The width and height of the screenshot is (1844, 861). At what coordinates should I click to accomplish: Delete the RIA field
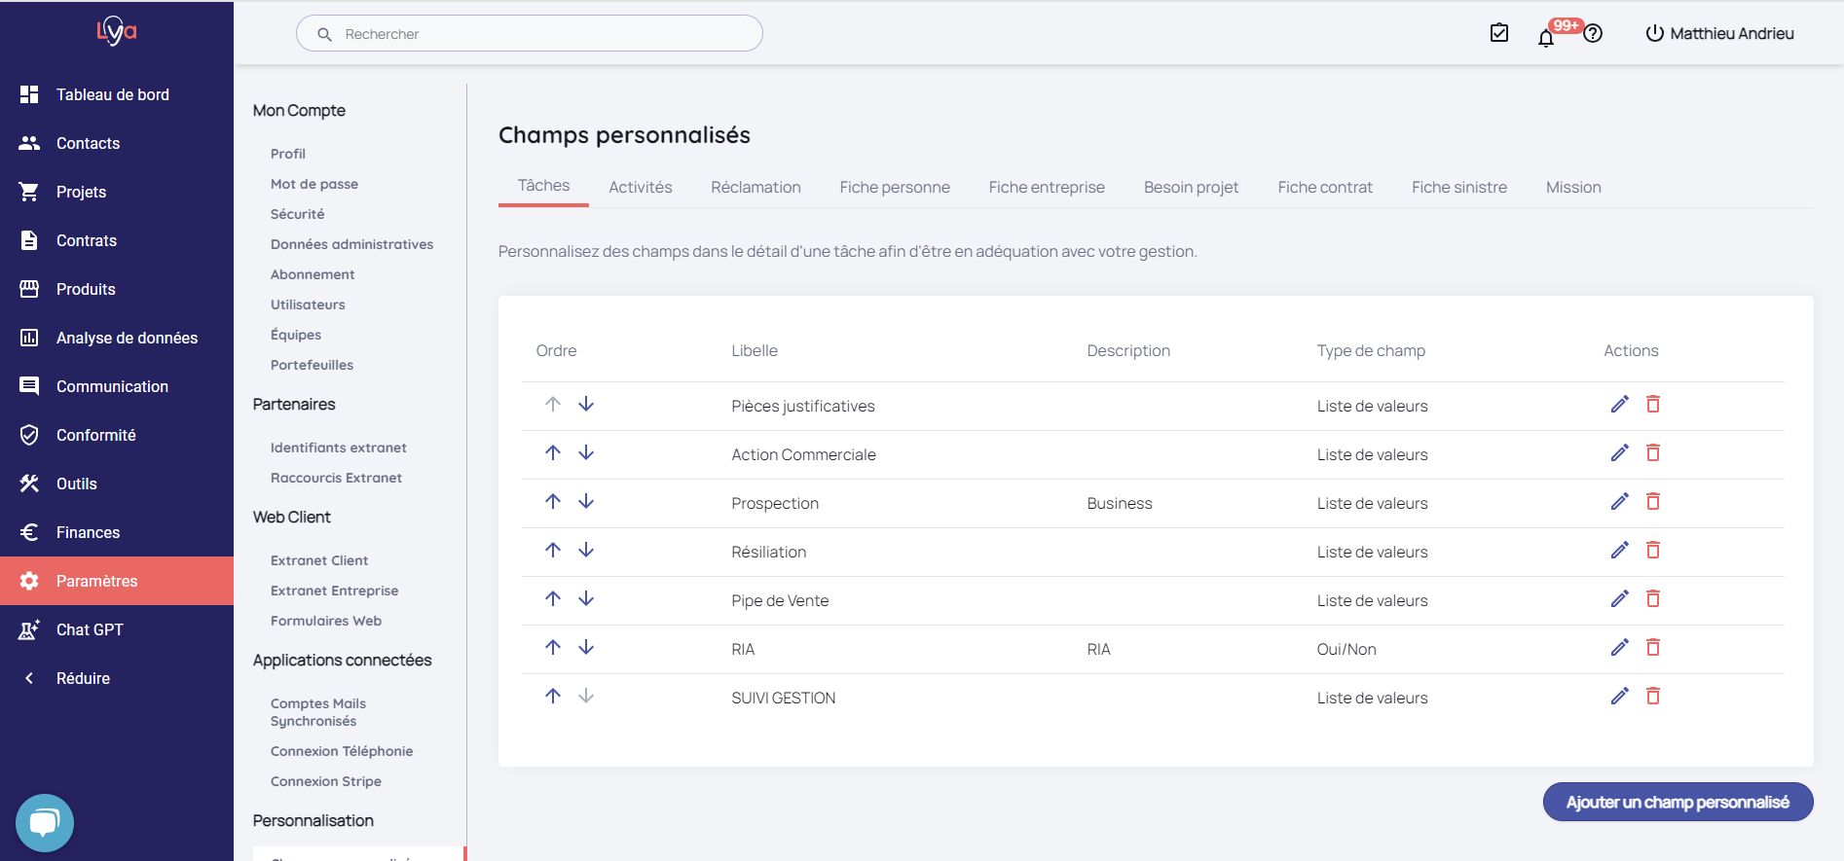(1653, 647)
